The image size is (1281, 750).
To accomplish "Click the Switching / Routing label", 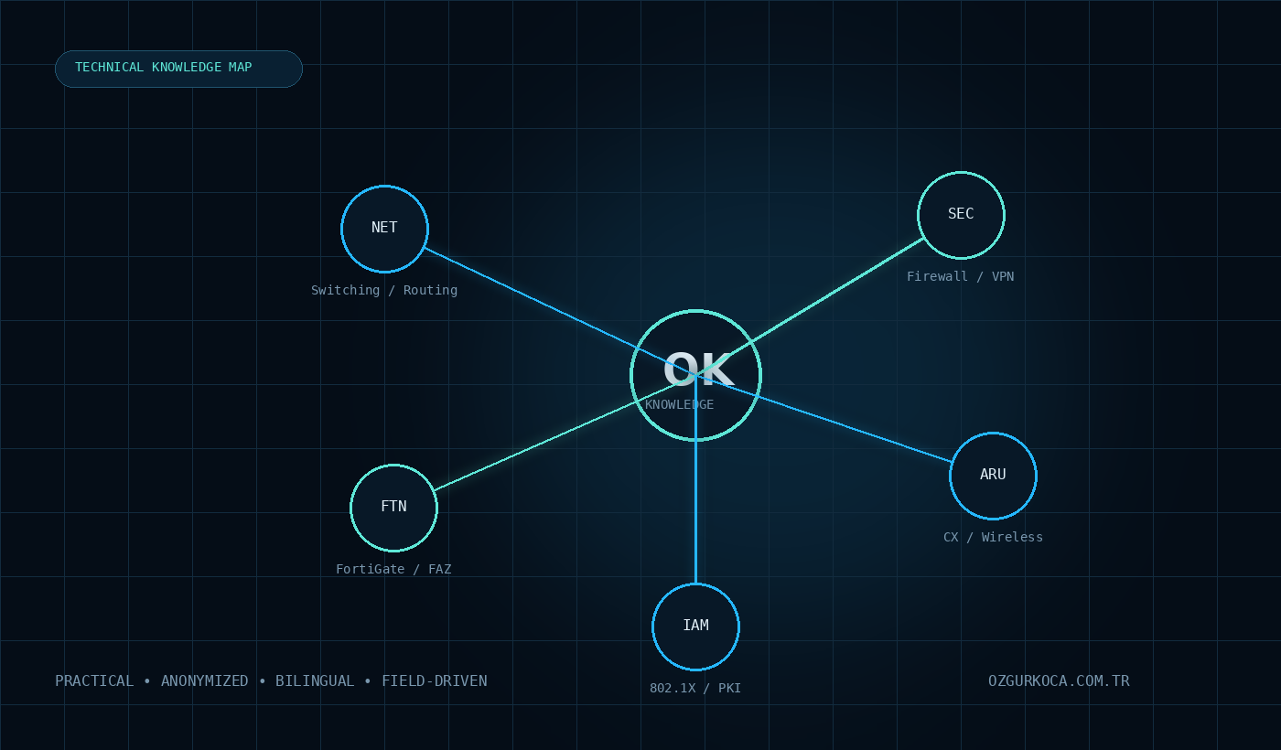I will tap(384, 290).
